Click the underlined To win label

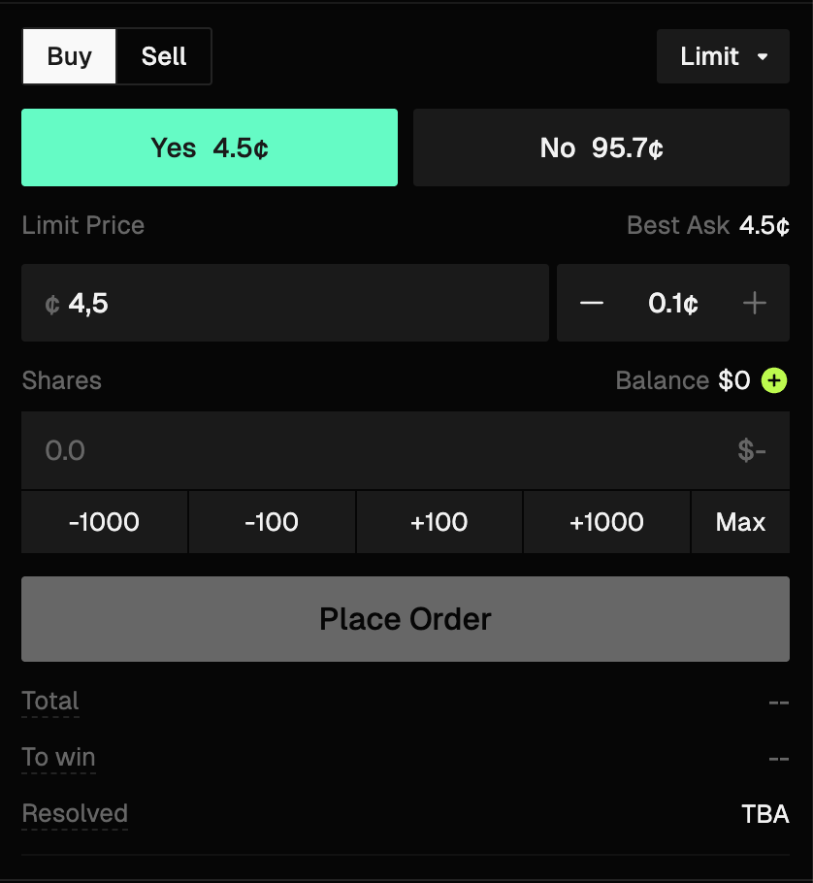(59, 757)
